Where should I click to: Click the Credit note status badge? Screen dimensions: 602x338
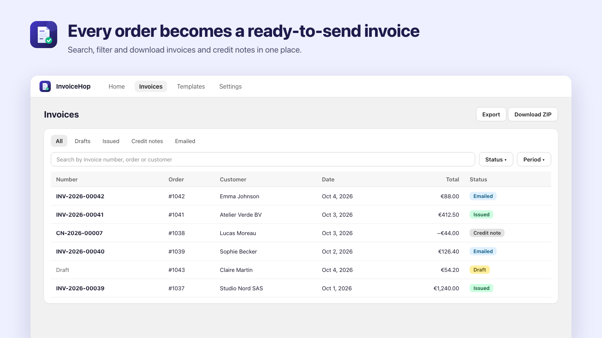487,233
